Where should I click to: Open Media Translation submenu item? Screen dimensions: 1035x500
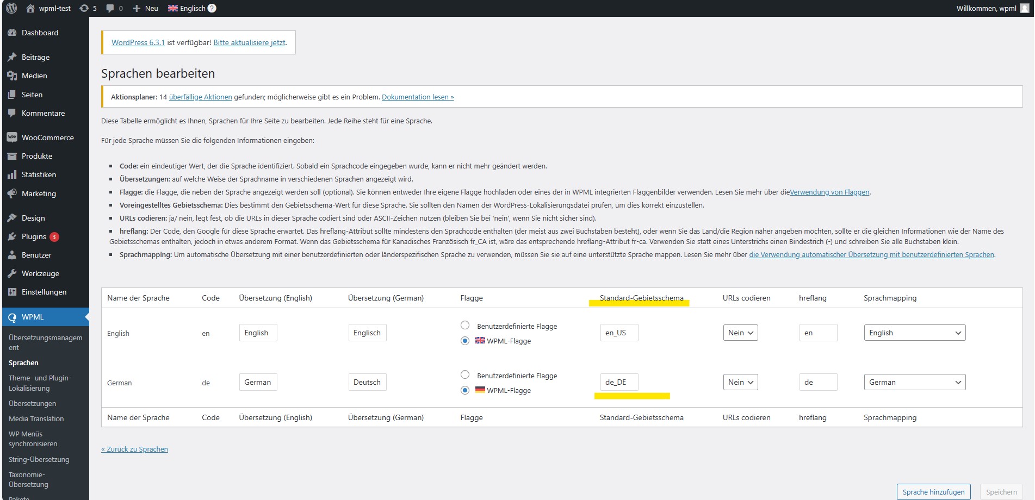[36, 418]
